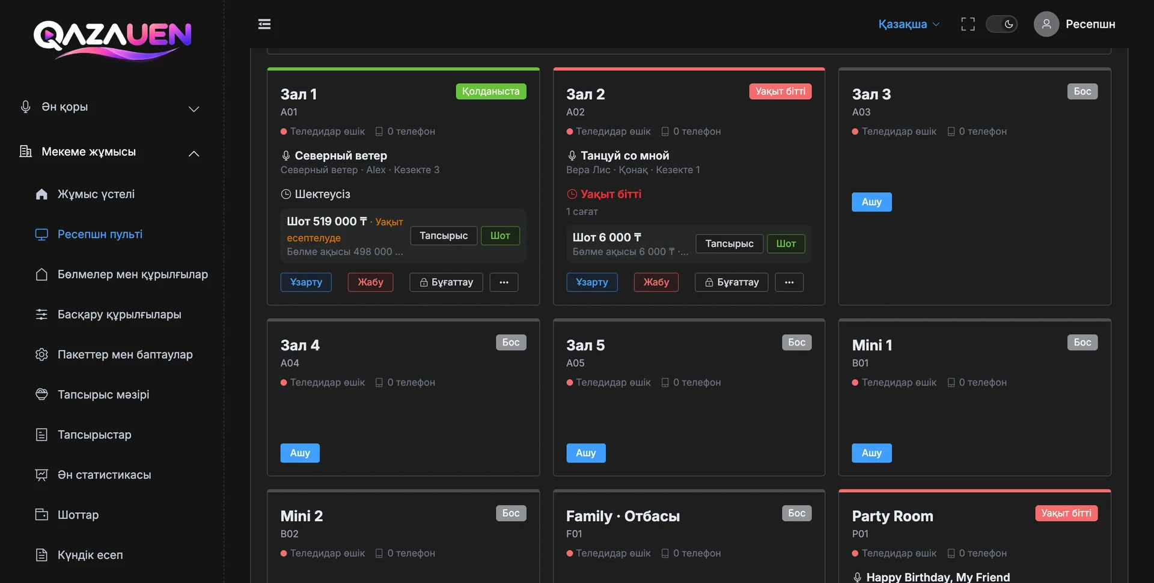Click Ән статистикасы chart icon
1154x583 pixels.
point(41,475)
